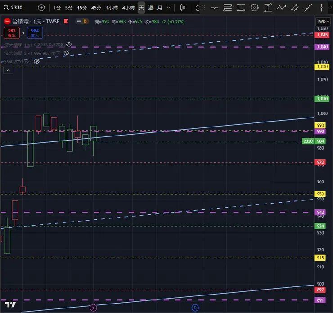This screenshot has width=333, height=313.
Task: Expand the timeframe dropdown chevron
Action: pos(169,8)
